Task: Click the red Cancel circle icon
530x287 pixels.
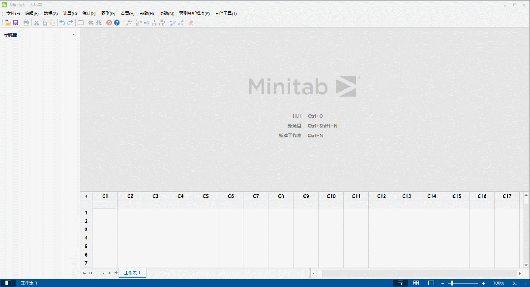Action: point(109,23)
